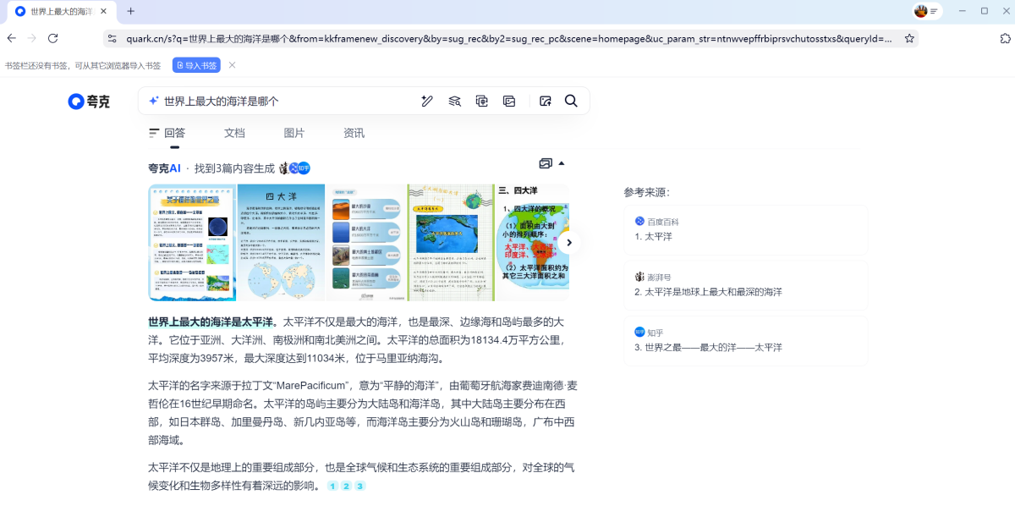This screenshot has width=1015, height=506.
Task: Open the 知乎 reference about 最大的洋
Action: (744, 340)
